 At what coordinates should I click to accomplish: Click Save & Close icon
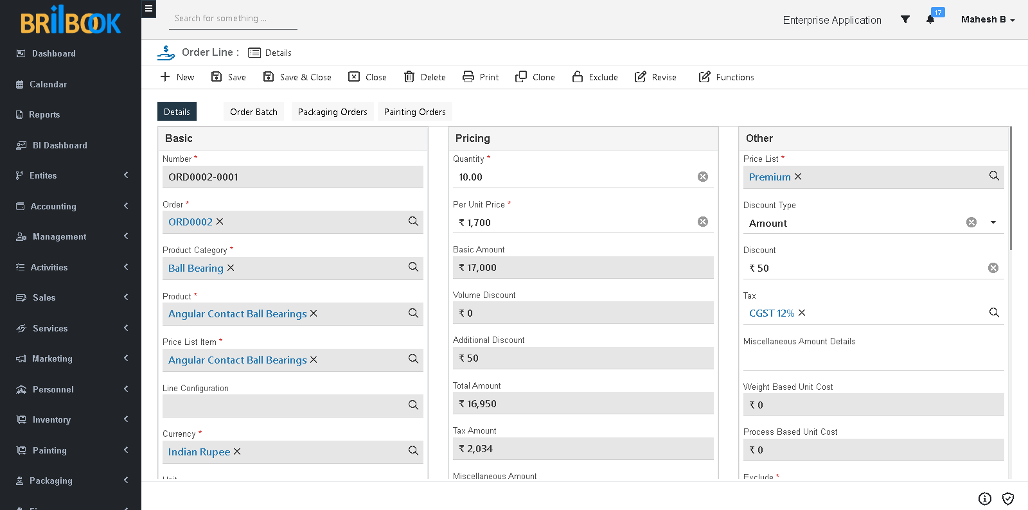[269, 77]
